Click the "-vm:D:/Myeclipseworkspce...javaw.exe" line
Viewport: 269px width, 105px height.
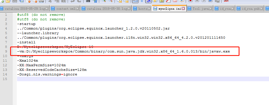(x=123, y=51)
